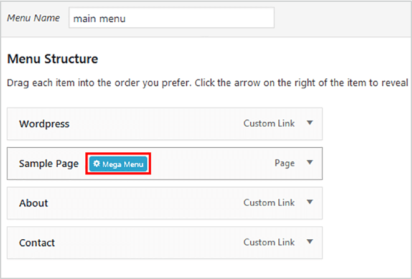Select the Wordpress menu item title
Image resolution: width=412 pixels, height=279 pixels.
coord(44,124)
